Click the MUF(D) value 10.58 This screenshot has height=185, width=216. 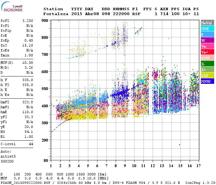tap(28, 63)
